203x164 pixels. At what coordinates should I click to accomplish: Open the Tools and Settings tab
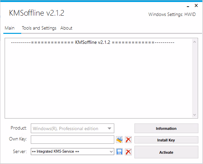click(x=39, y=28)
